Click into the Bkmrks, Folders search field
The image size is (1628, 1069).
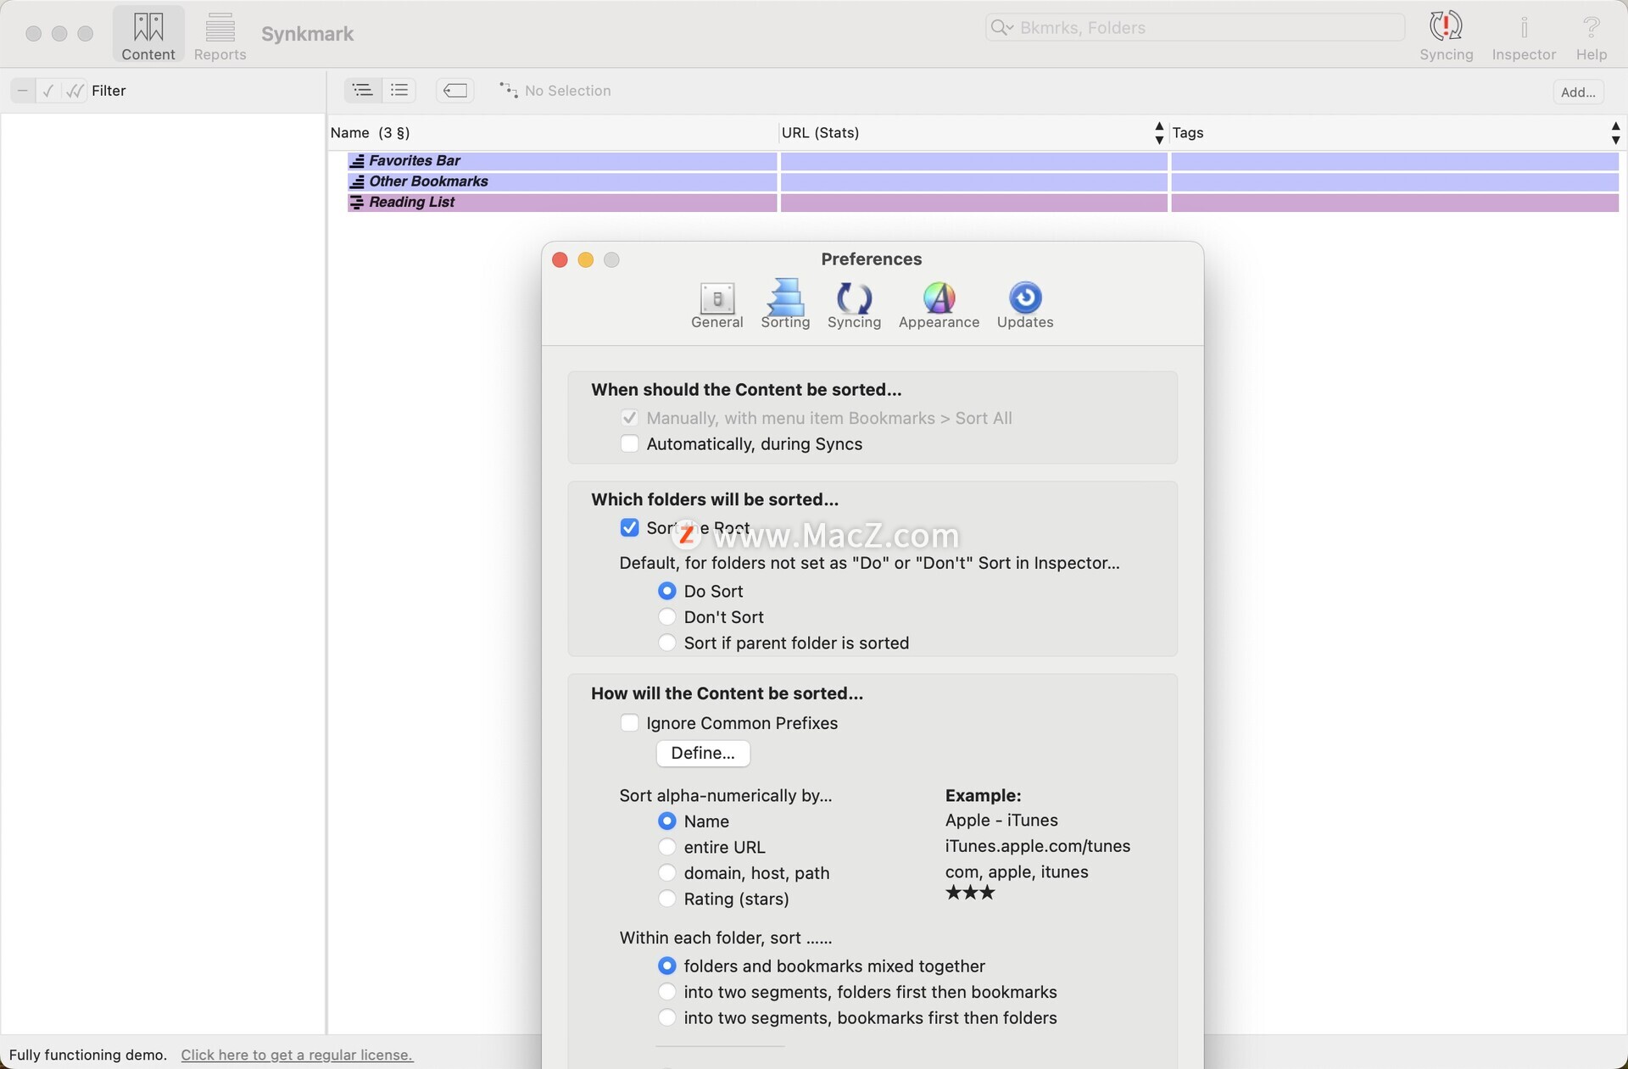click(1195, 27)
